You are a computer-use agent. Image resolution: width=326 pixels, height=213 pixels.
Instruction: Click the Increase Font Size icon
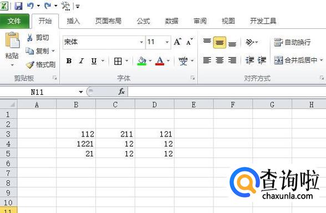pyautogui.click(x=178, y=42)
